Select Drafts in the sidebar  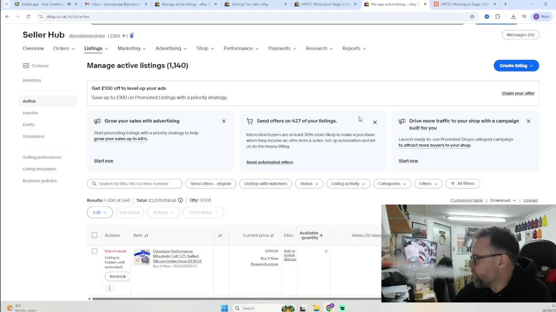29,124
